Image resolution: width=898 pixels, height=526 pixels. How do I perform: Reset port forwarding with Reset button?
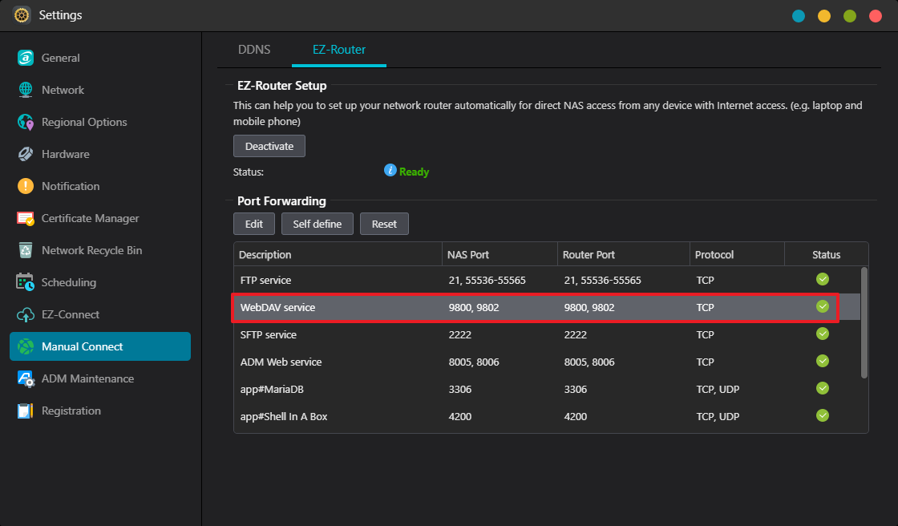(384, 224)
